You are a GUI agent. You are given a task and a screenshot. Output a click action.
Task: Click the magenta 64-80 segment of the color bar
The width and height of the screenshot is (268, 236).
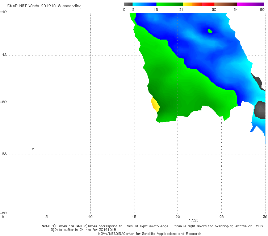[x=251, y=4]
